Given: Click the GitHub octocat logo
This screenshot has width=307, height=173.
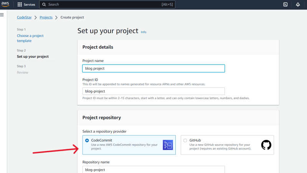Looking at the screenshot, I should pyautogui.click(x=266, y=145).
